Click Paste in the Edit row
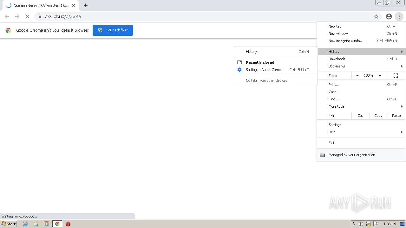This screenshot has width=406, height=228. (396, 116)
